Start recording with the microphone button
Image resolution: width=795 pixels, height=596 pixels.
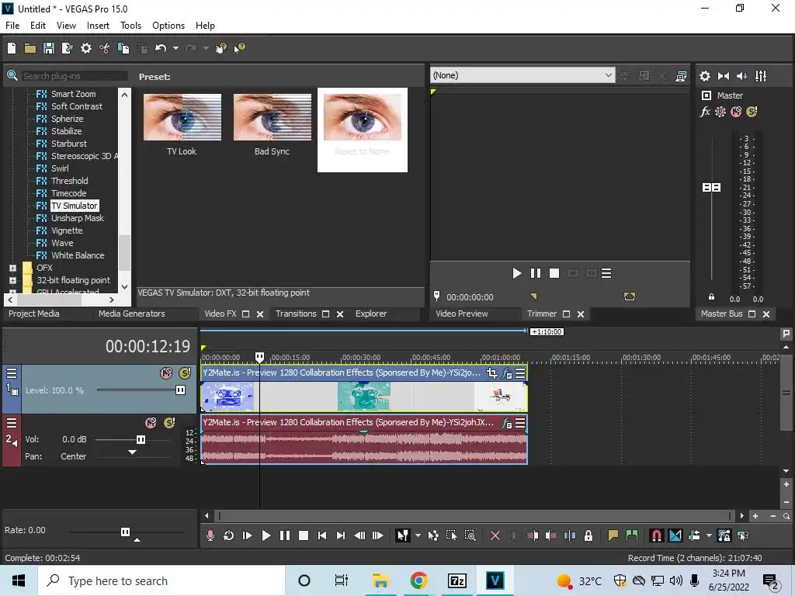coord(210,535)
